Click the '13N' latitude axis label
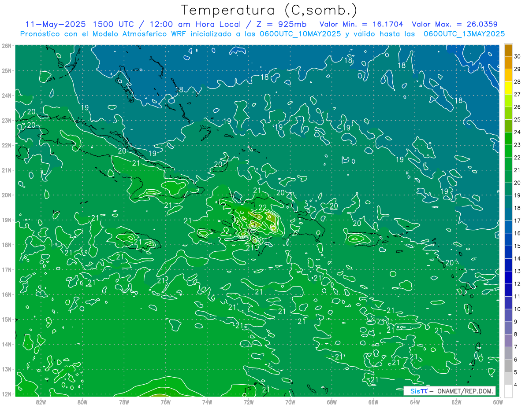The height and width of the screenshot is (408, 529). (x=7, y=369)
